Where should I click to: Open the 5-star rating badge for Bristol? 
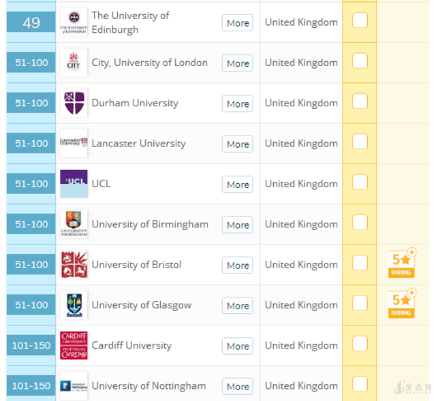pyautogui.click(x=401, y=265)
